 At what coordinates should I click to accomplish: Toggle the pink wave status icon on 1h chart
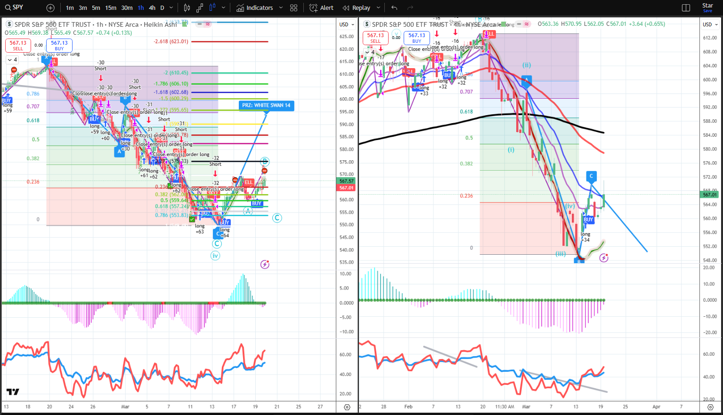click(207, 24)
